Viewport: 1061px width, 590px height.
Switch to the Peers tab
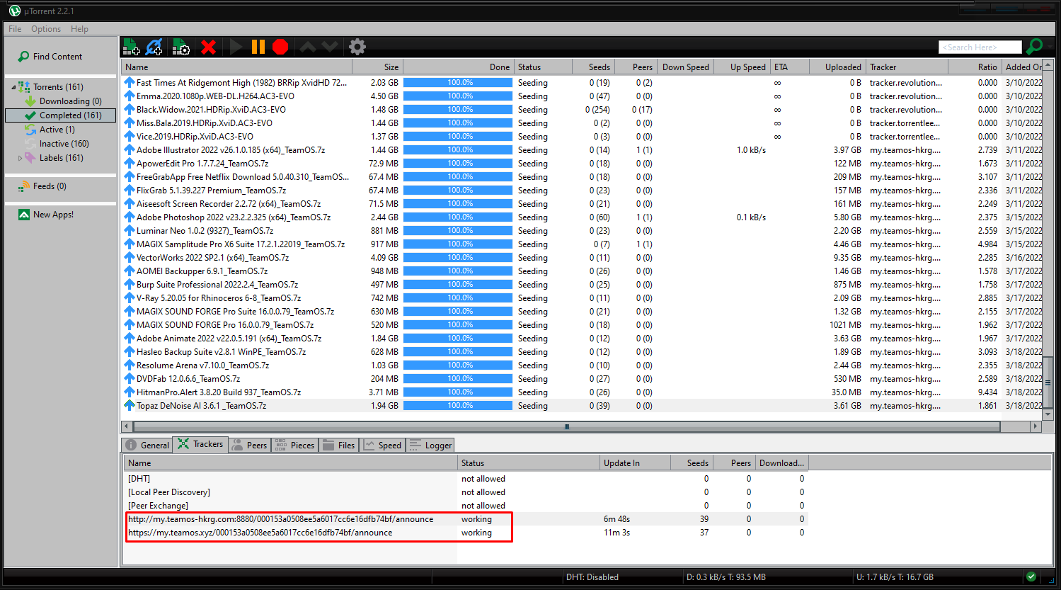pos(250,446)
